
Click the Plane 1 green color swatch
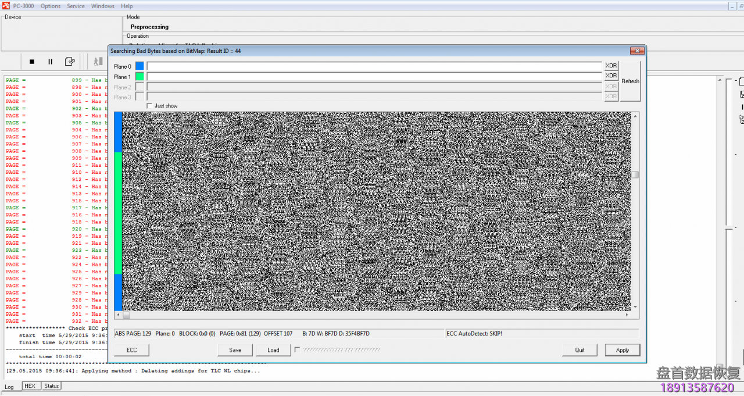139,76
